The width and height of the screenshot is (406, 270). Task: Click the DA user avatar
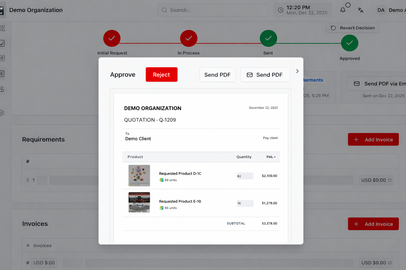pos(381,10)
